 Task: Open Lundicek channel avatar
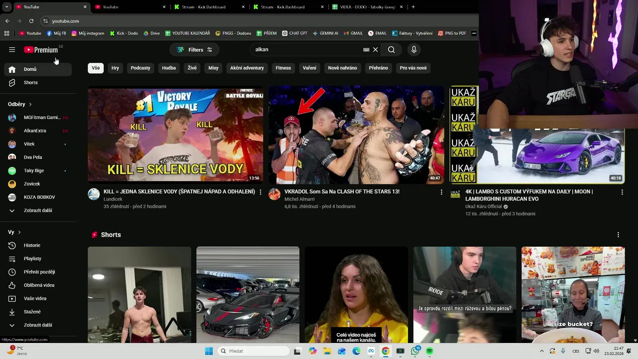pyautogui.click(x=94, y=194)
